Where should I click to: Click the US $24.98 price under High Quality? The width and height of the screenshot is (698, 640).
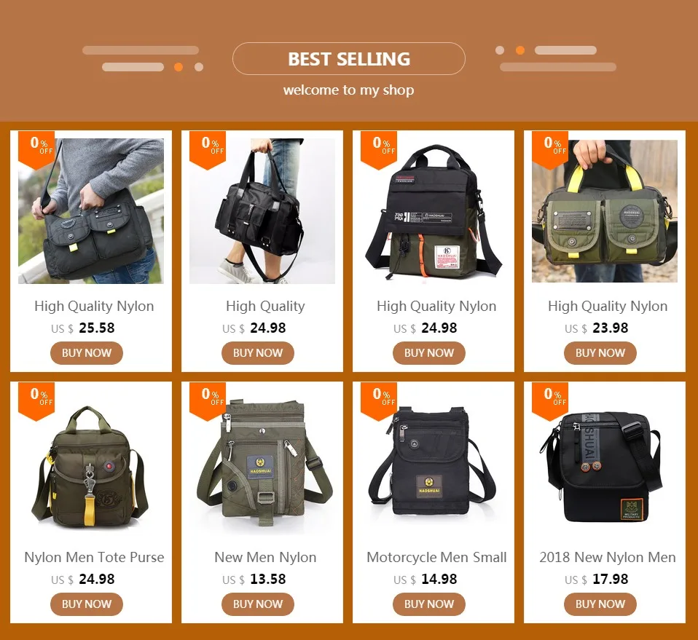point(254,328)
